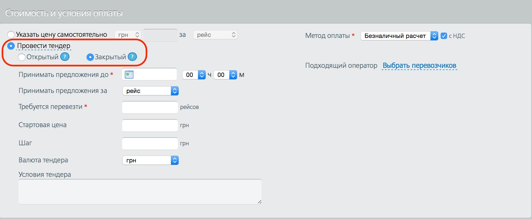Screen dimensions: 532x219
Task: Click Условия тендера label
Action: pyautogui.click(x=45, y=174)
